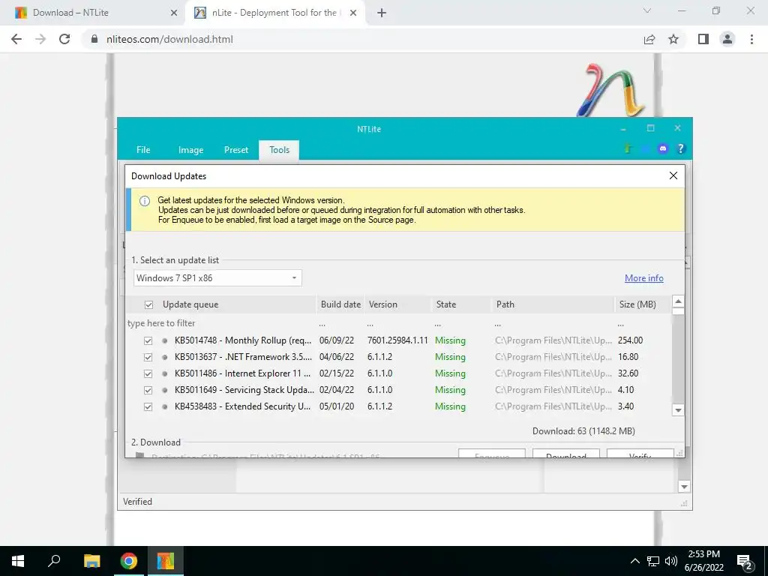768x576 pixels.
Task: Click the Download: 63 (1148.2 MB) summary
Action: coord(583,431)
